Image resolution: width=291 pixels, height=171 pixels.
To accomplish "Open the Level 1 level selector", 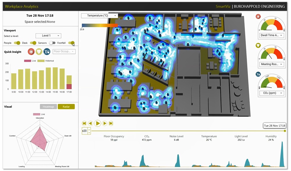I will click(48, 36).
